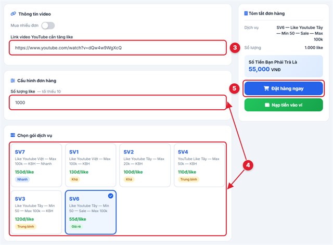Click the "Chọn gói dịch vụ" heading
The image size is (333, 245).
click(x=35, y=135)
